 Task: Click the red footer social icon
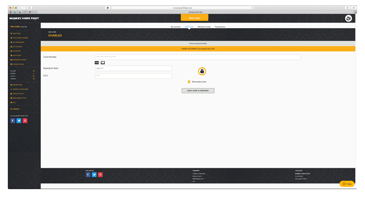click(100, 175)
